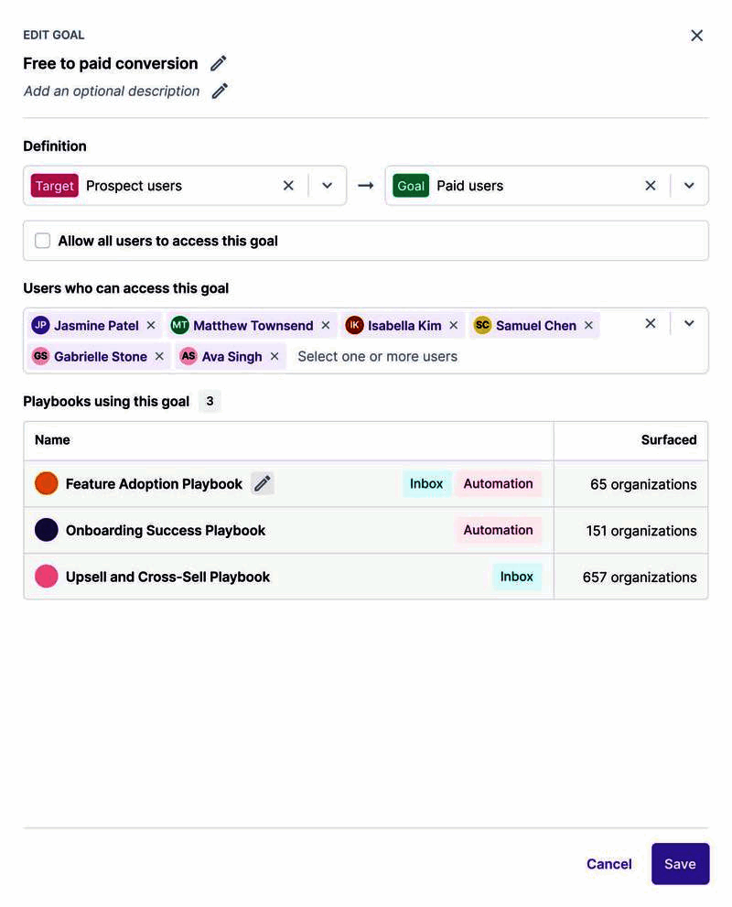Edit the optional description pencil icon
This screenshot has height=907, width=732.
point(220,91)
